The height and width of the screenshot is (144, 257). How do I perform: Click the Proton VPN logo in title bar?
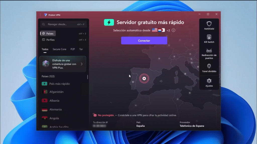tap(46, 15)
